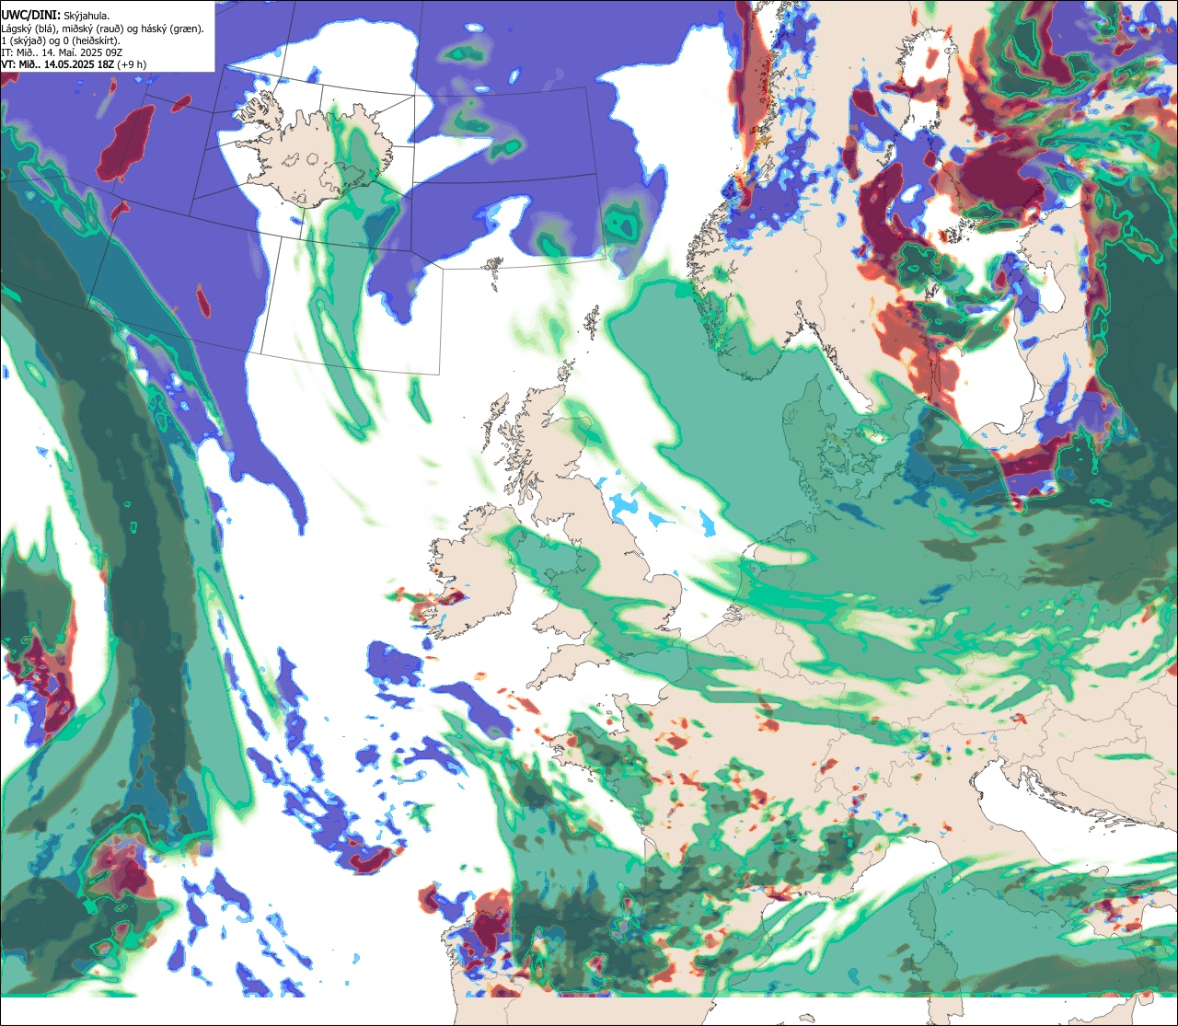Click the "VT: Mið.. 14.05.2025 18Z (+9 h)" line
Image resolution: width=1178 pixels, height=1026 pixels.
[74, 64]
